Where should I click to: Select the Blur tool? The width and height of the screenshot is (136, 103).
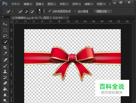tap(5, 95)
